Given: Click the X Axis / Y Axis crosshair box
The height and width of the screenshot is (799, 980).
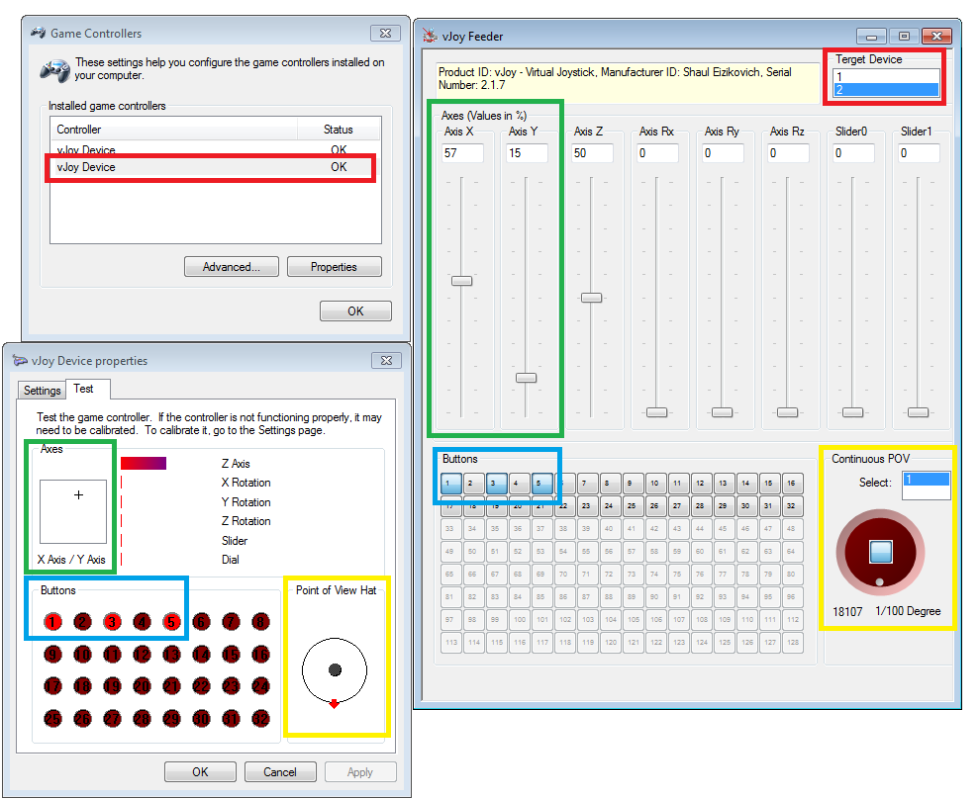Looking at the screenshot, I should pos(73,512).
